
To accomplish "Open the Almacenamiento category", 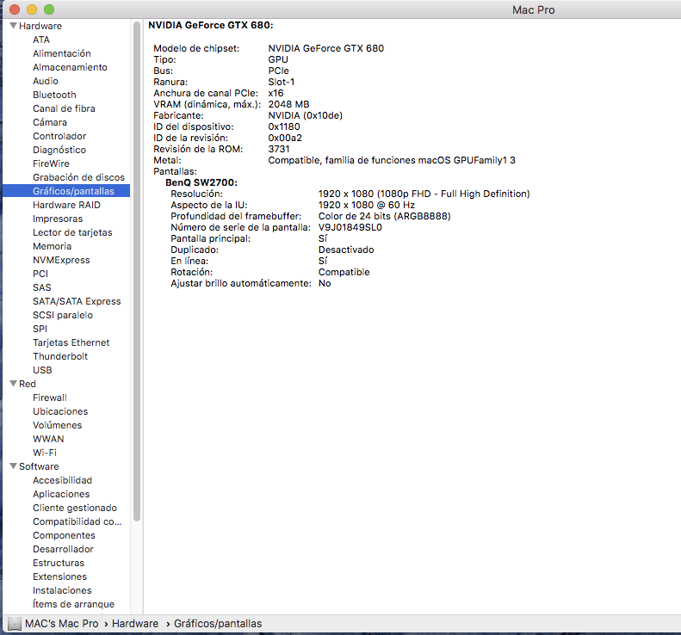I will 70,67.
